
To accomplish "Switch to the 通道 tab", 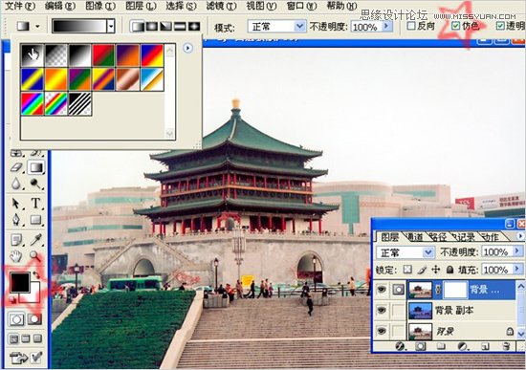I will pyautogui.click(x=415, y=237).
